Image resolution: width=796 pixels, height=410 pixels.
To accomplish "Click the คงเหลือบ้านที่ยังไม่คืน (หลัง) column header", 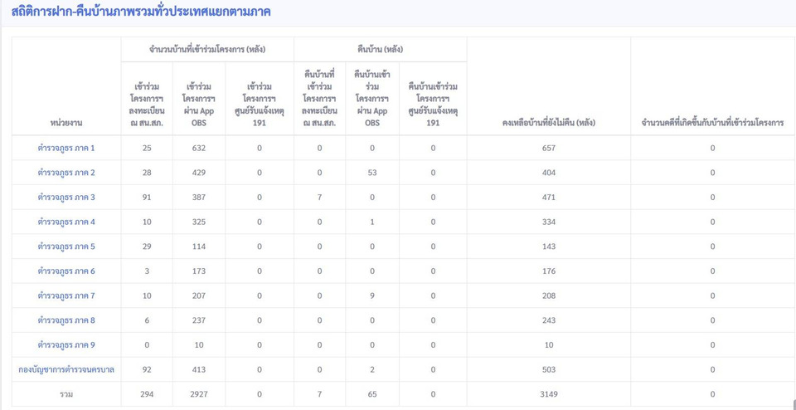I will [548, 123].
